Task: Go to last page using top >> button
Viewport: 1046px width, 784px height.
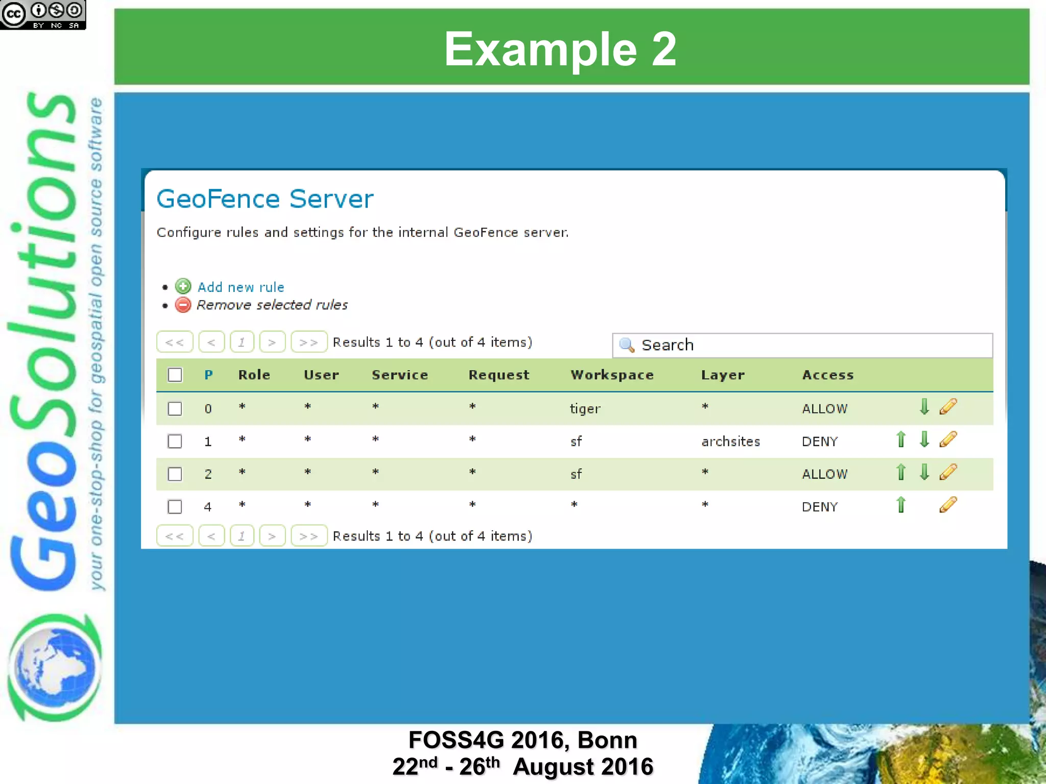Action: [x=309, y=342]
